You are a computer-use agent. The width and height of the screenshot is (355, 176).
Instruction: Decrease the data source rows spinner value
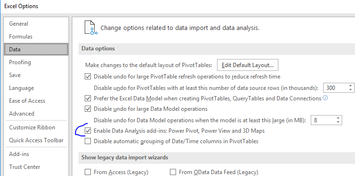pos(350,90)
